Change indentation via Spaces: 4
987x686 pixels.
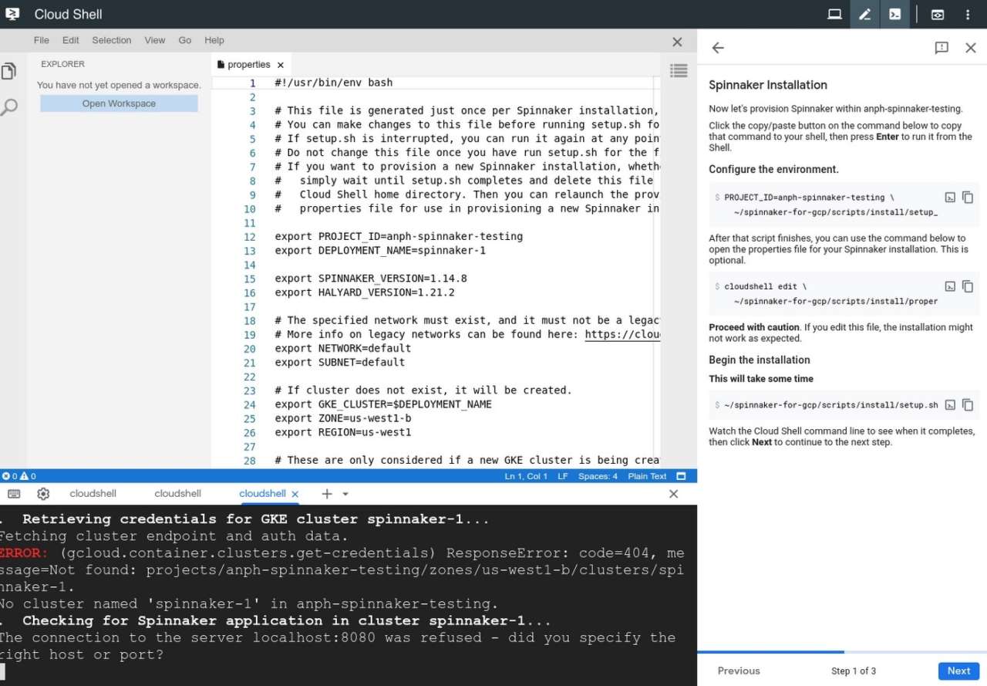pyautogui.click(x=598, y=476)
